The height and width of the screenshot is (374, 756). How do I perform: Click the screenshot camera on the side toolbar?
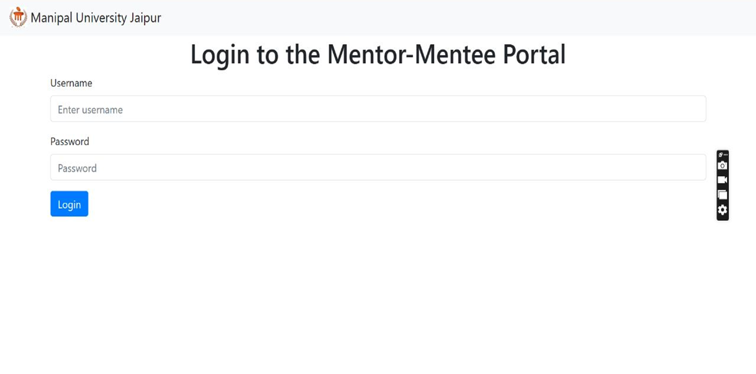coord(723,165)
